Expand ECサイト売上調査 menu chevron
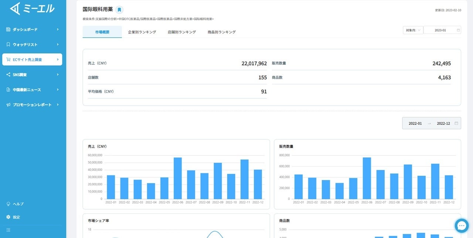This screenshot has width=473, height=238. click(58, 60)
